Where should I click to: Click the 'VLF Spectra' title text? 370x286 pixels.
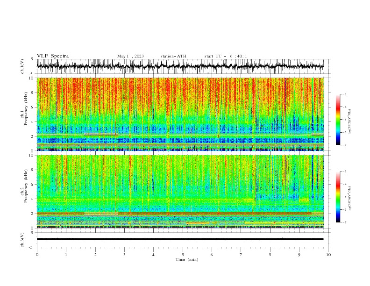point(53,56)
